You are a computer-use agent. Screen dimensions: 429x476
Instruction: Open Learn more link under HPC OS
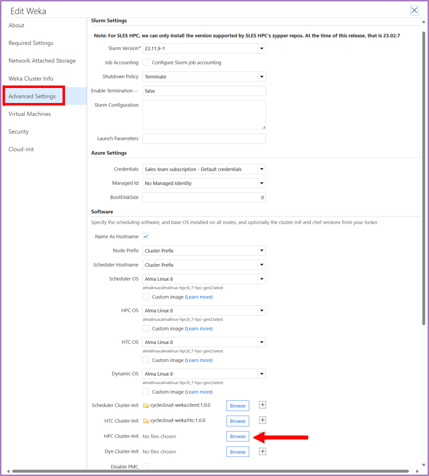point(198,328)
